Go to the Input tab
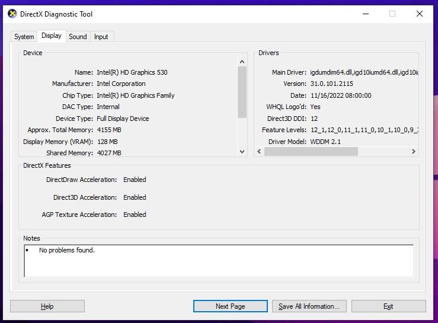 (101, 37)
